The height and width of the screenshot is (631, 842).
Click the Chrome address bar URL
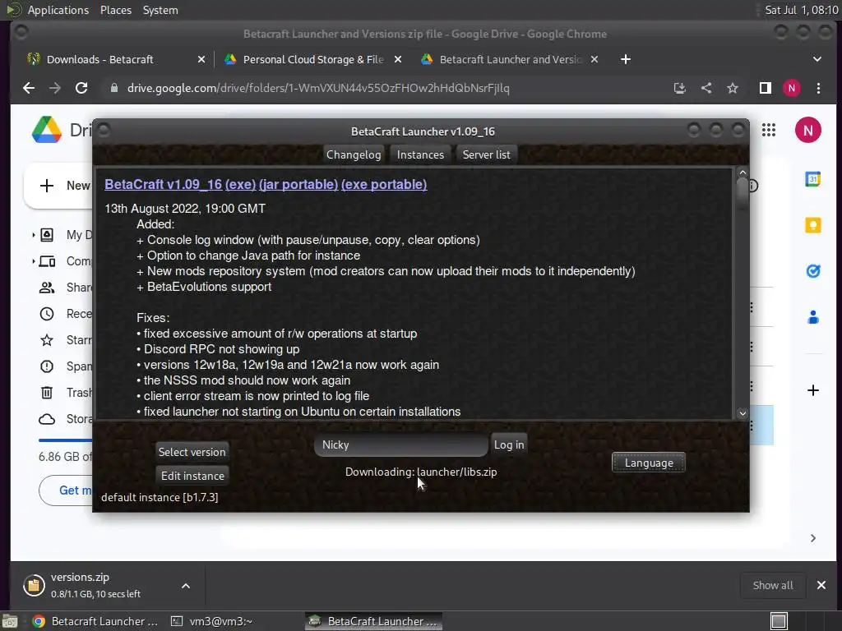pyautogui.click(x=318, y=88)
